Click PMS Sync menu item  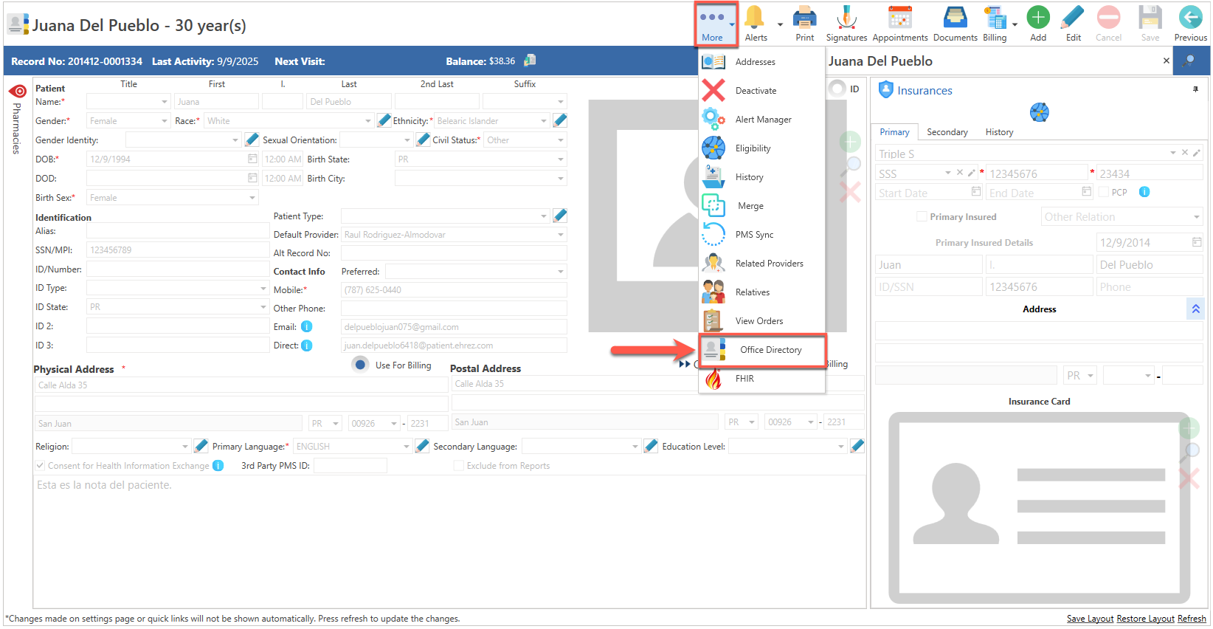pyautogui.click(x=761, y=235)
